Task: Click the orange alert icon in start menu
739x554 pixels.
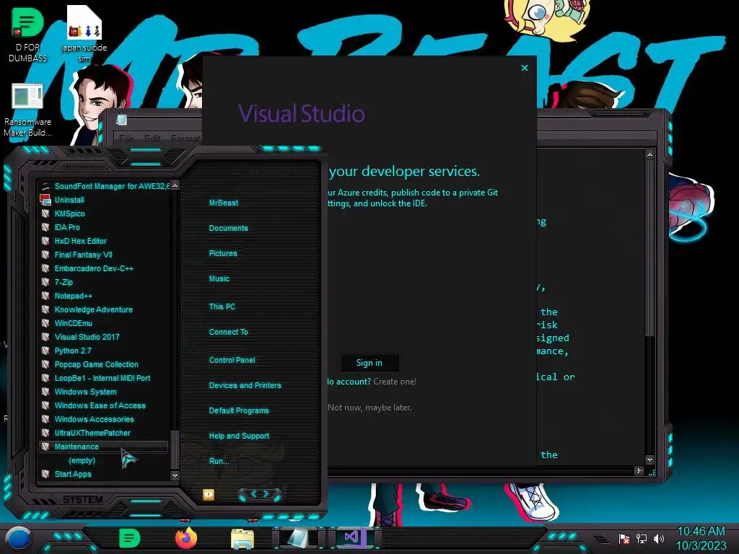Action: [209, 495]
